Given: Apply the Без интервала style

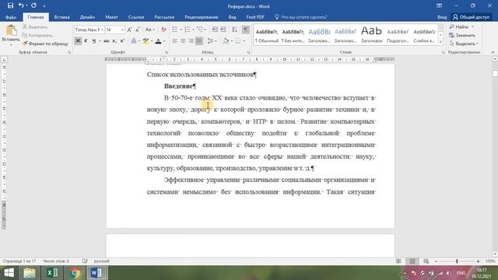Looking at the screenshot, I should coord(293,35).
